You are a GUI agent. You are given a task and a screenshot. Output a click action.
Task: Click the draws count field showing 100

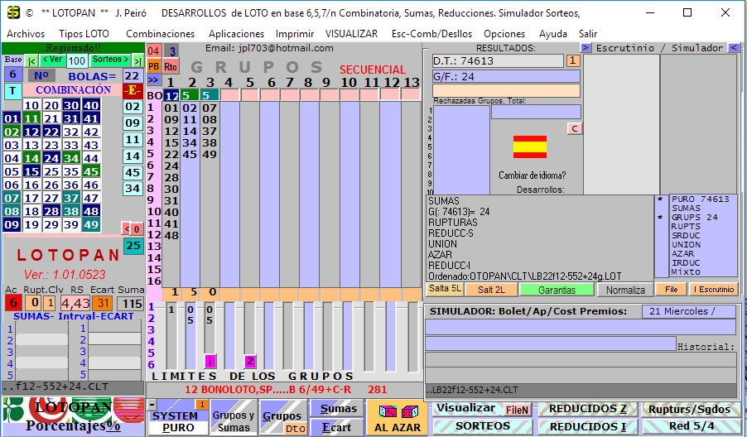(x=77, y=61)
